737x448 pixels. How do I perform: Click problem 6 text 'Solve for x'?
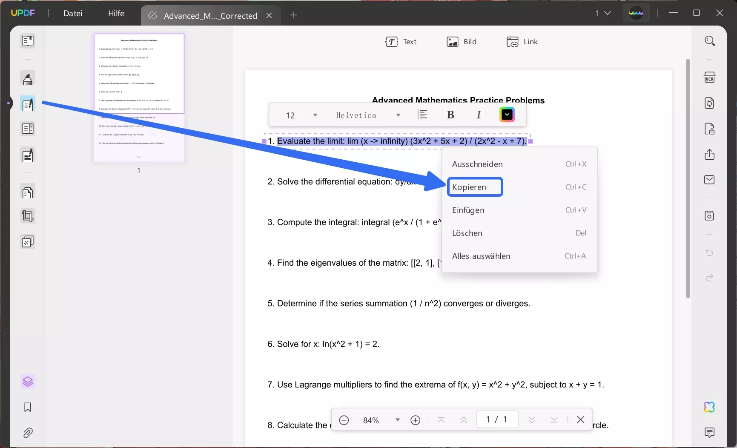coord(323,344)
